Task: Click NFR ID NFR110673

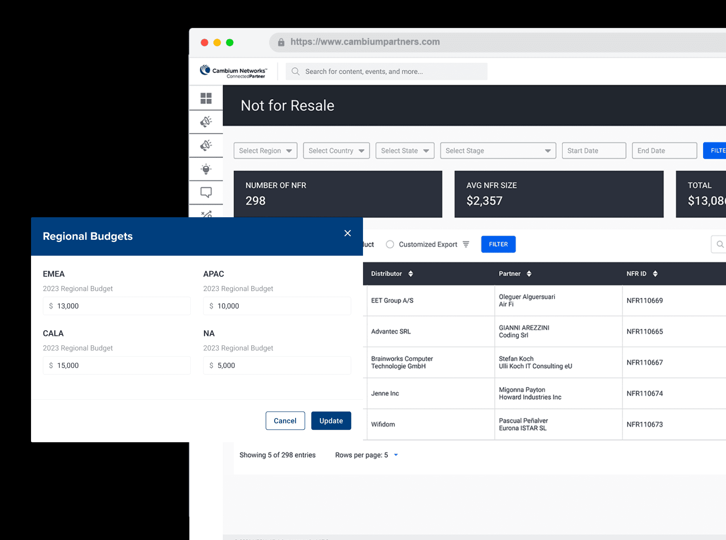Action: [645, 424]
